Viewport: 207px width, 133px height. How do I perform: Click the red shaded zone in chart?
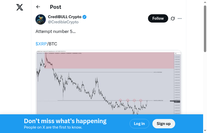pos(109,60)
